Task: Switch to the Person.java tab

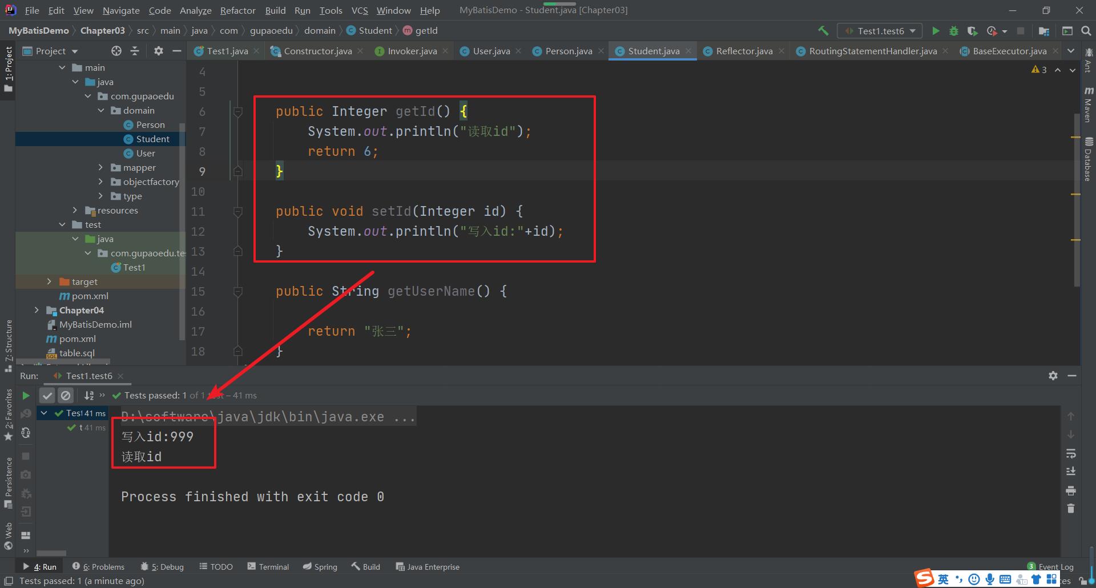Action: click(x=569, y=51)
